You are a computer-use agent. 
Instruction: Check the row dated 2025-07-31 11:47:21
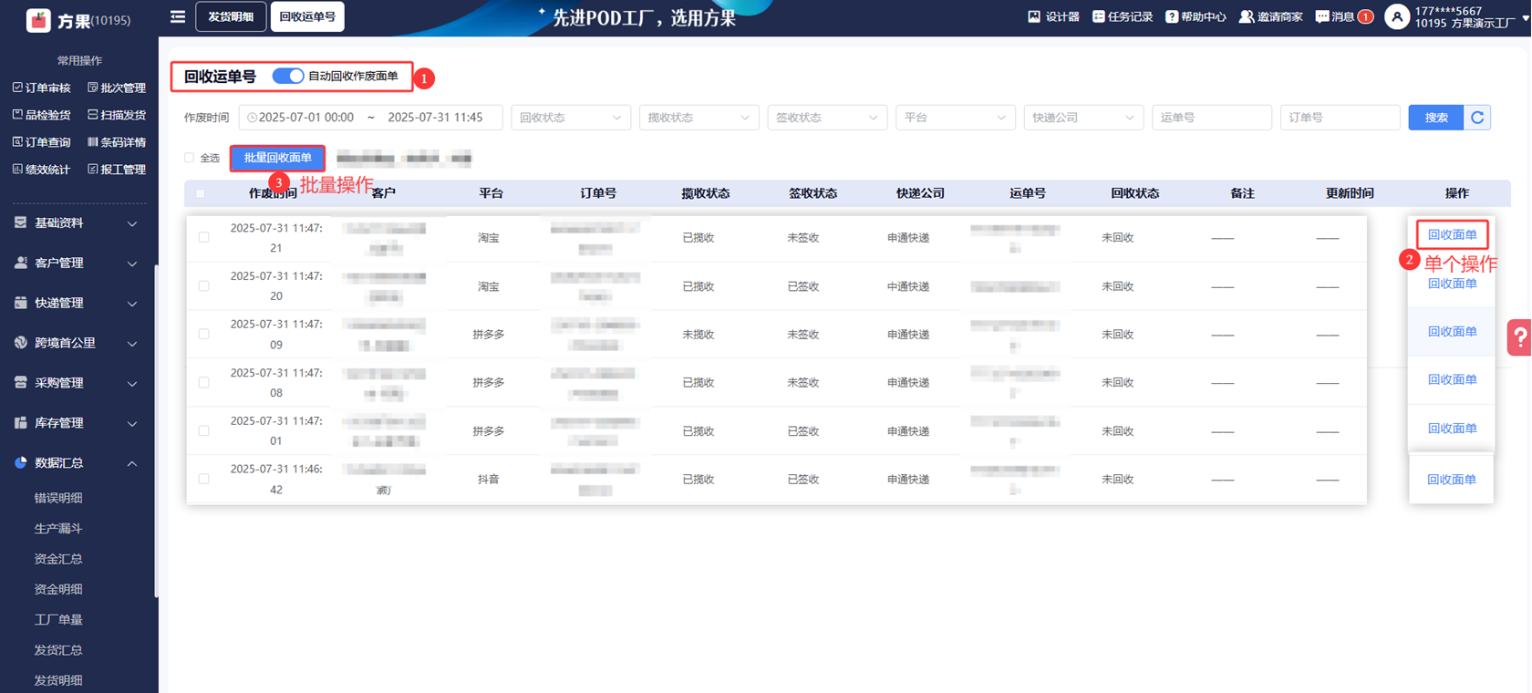pos(204,237)
